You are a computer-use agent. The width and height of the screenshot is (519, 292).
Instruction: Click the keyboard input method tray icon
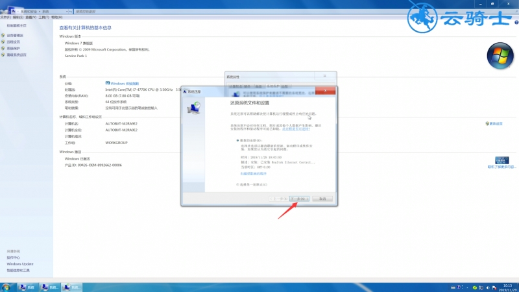tap(453, 287)
